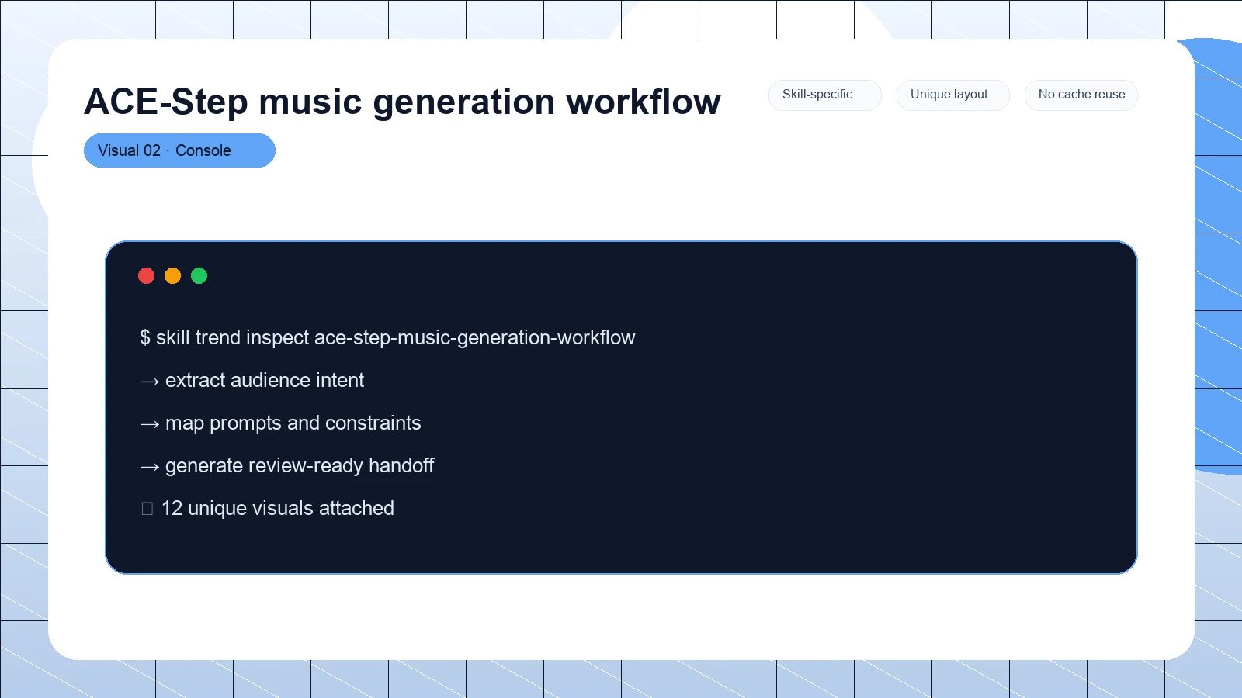Screen dimensions: 1242x698
Task: Select the No cache reuse tag pill
Action: [1081, 95]
